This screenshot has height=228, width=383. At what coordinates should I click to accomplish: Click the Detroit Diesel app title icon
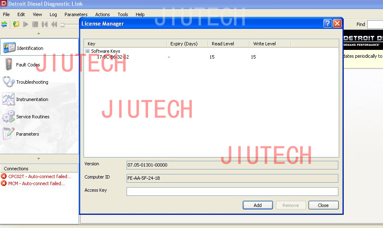click(4, 3)
